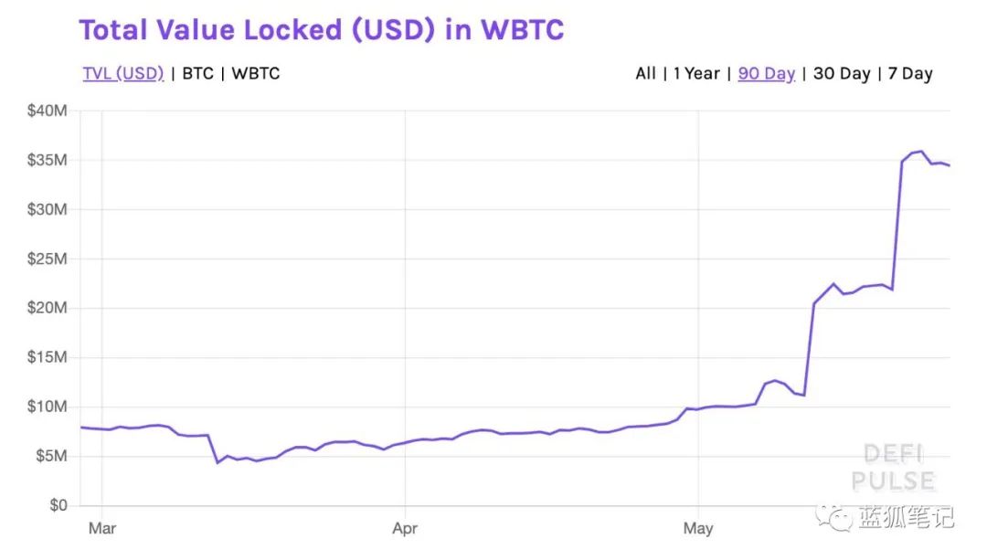Switch chart to 30 Day range
The width and height of the screenshot is (987, 560).
[842, 73]
